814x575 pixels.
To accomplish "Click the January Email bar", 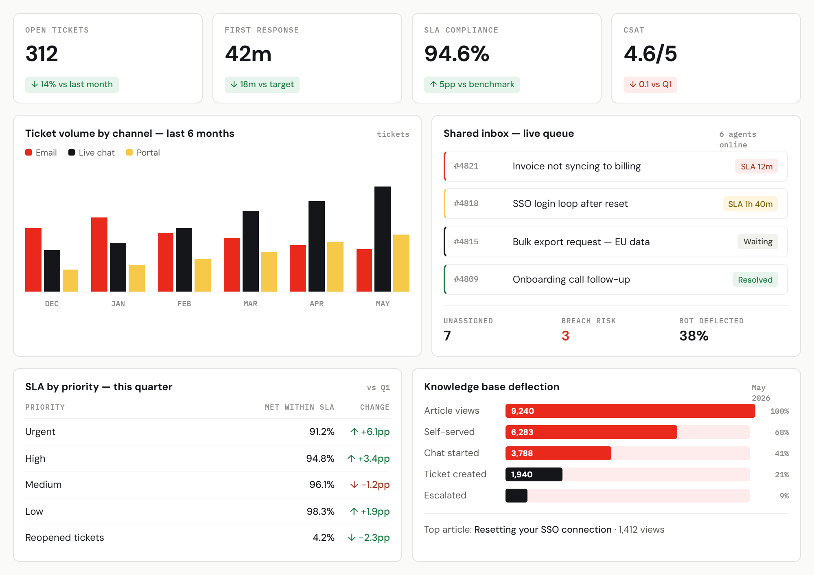I will pyautogui.click(x=99, y=255).
